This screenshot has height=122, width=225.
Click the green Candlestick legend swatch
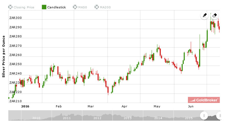[x=44, y=7]
